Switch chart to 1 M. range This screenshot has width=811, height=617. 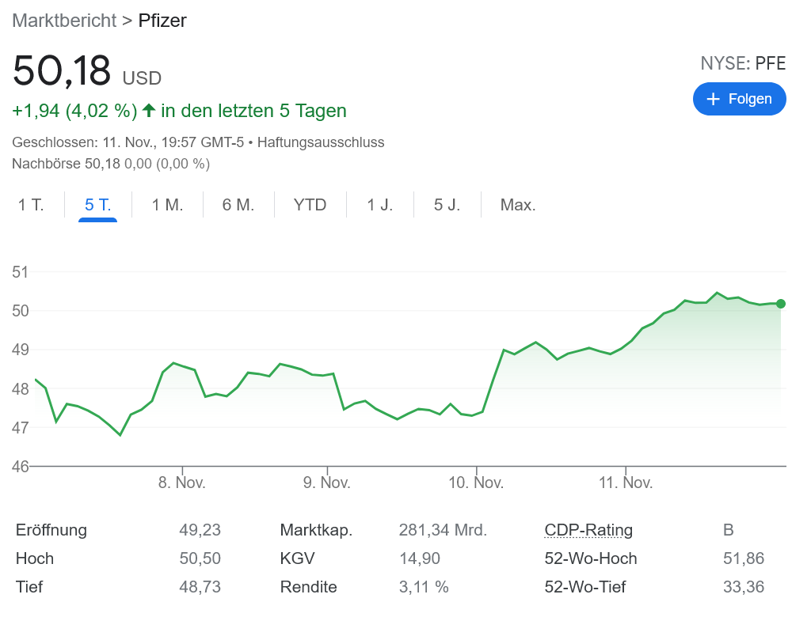(x=167, y=206)
